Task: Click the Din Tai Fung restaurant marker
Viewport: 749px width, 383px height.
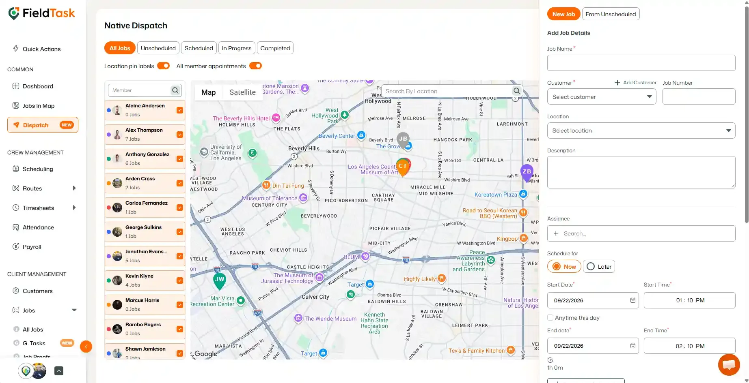Action: [x=266, y=185]
